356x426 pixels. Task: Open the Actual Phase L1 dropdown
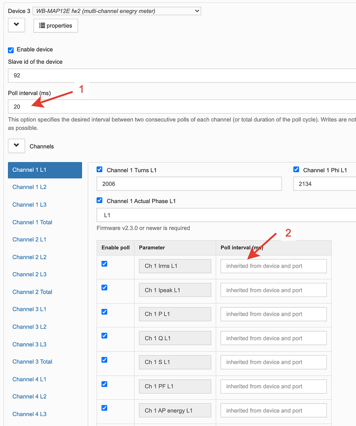pyautogui.click(x=225, y=215)
